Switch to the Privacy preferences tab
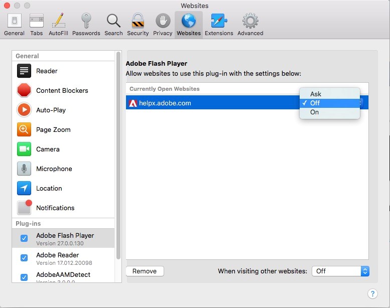Image resolution: width=390 pixels, height=308 pixels. tap(163, 25)
